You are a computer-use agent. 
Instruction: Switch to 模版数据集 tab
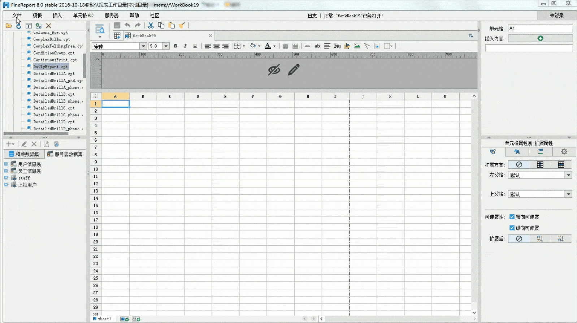(x=24, y=154)
